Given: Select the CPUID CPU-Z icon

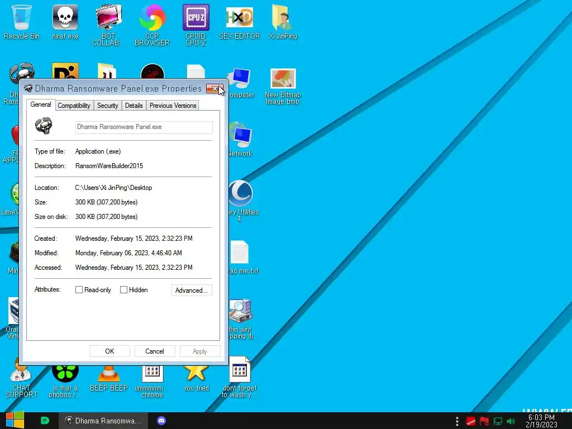Looking at the screenshot, I should 196,25.
